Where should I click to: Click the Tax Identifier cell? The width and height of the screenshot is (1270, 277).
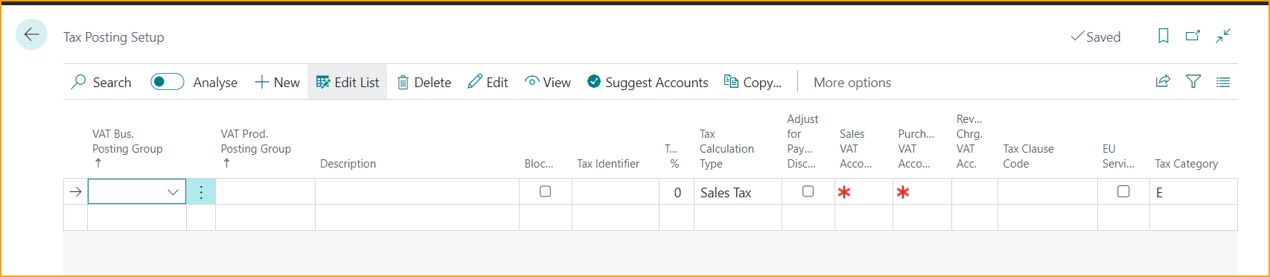(615, 192)
